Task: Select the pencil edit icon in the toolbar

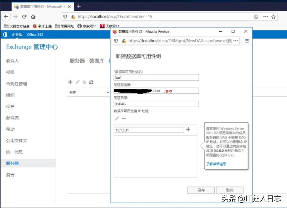Action: pyautogui.click(x=77, y=82)
